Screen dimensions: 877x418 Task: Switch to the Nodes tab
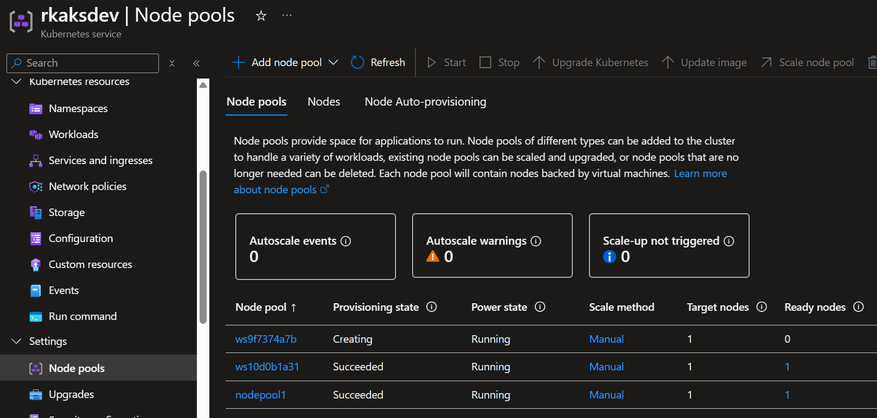324,102
